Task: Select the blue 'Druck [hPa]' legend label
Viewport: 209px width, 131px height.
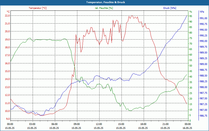Action: pyautogui.click(x=170, y=8)
